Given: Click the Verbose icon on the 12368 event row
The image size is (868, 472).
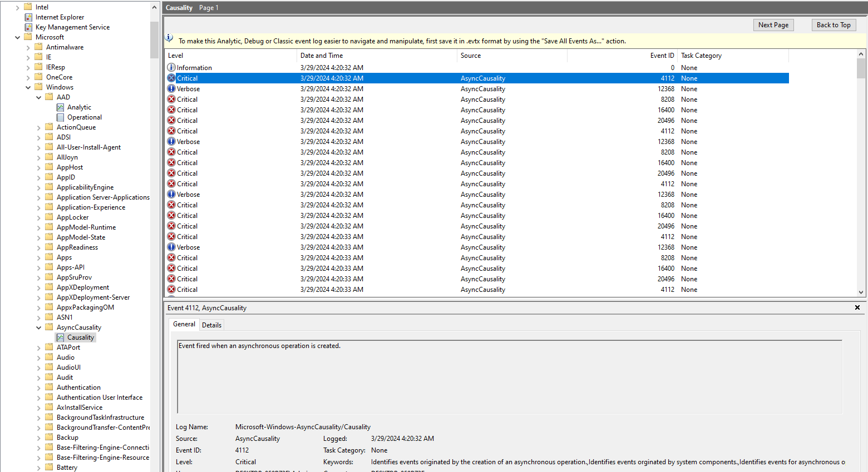Looking at the screenshot, I should [171, 88].
